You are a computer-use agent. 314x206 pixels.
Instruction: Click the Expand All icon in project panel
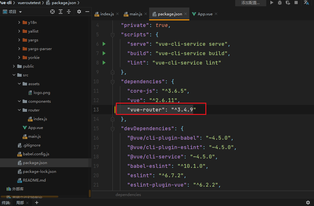pos(61,12)
